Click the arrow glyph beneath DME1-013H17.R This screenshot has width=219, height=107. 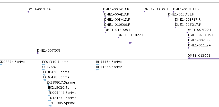[174, 12]
